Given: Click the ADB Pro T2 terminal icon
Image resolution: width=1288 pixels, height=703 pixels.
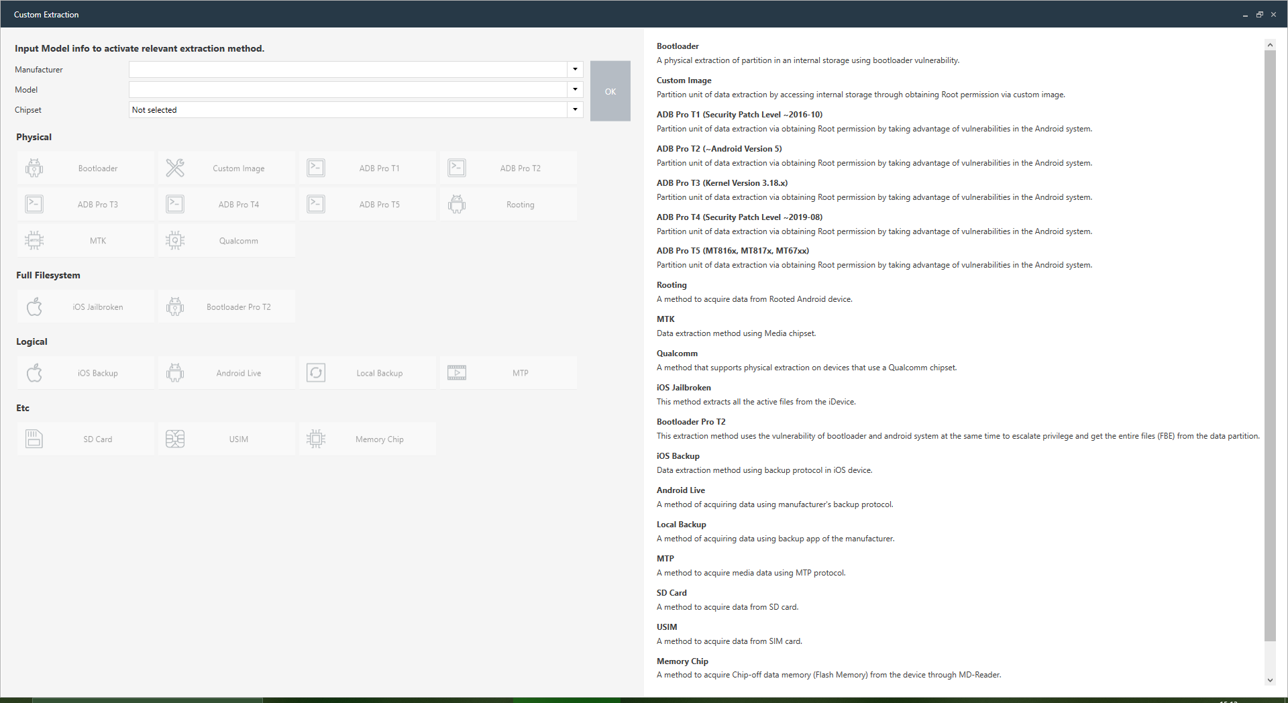Looking at the screenshot, I should tap(457, 168).
